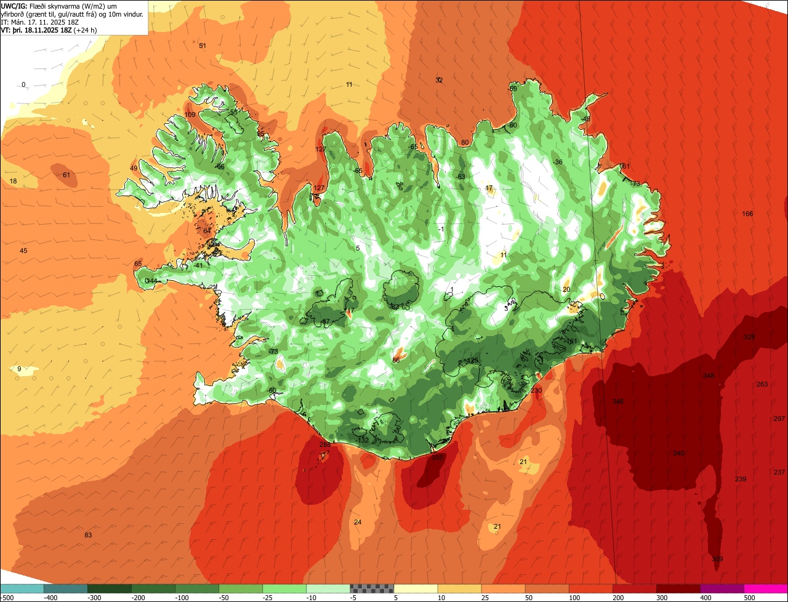
Task: Click the flux value '109' in the Westfjords
Action: (x=190, y=114)
